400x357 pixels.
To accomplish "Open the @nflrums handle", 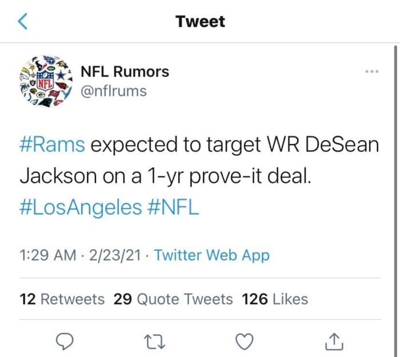I will click(x=113, y=91).
